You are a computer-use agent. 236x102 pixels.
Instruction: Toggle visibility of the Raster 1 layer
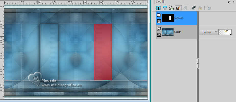point(159,35)
